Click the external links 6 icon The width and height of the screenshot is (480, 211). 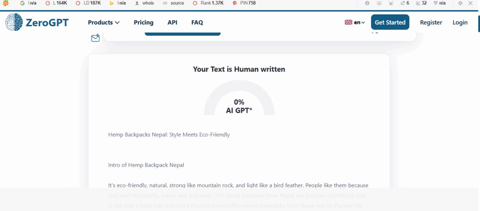pos(405,3)
